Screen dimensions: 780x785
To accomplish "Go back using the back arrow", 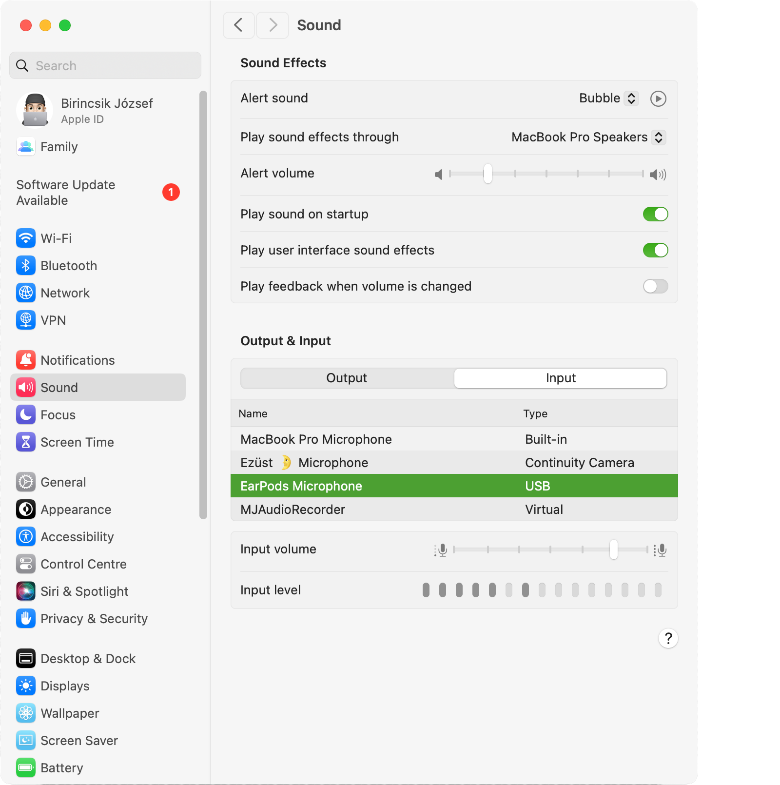I will (x=238, y=25).
